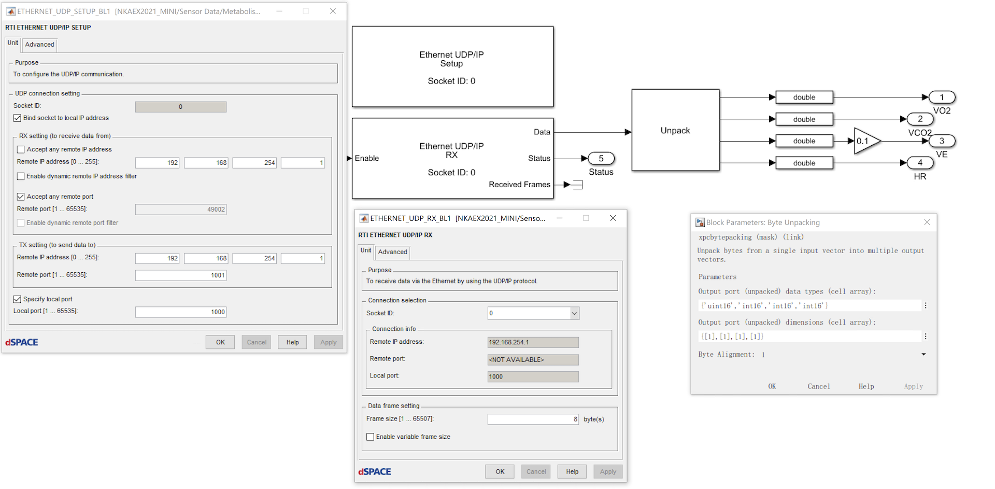Click the Block Parameters Byte Unpacking window icon
This screenshot has width=995, height=489.
(700, 222)
